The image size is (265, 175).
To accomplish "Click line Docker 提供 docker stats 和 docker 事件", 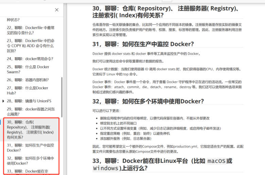I will (146, 54).
